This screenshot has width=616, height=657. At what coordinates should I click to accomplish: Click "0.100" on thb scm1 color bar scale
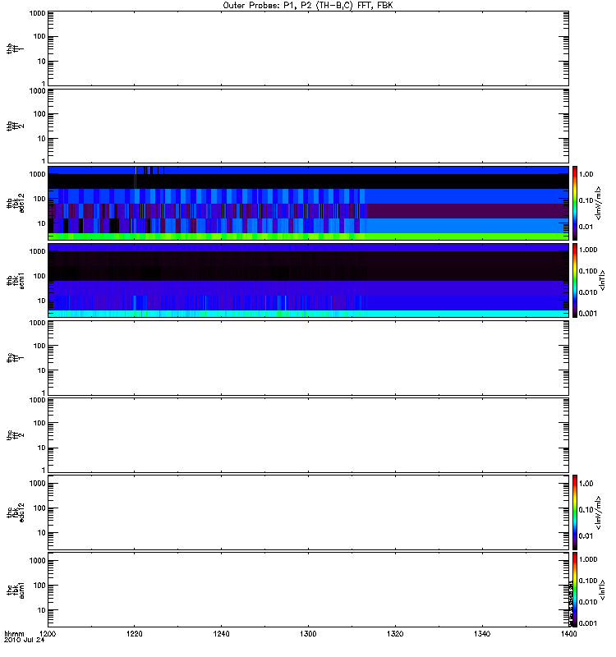588,271
